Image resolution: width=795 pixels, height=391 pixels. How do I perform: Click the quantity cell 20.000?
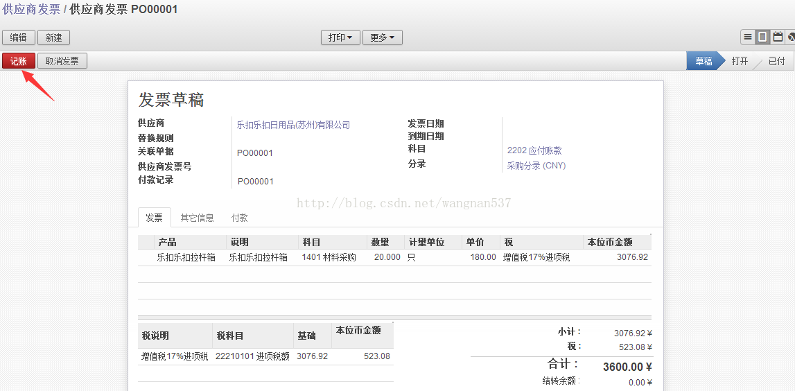pos(387,258)
